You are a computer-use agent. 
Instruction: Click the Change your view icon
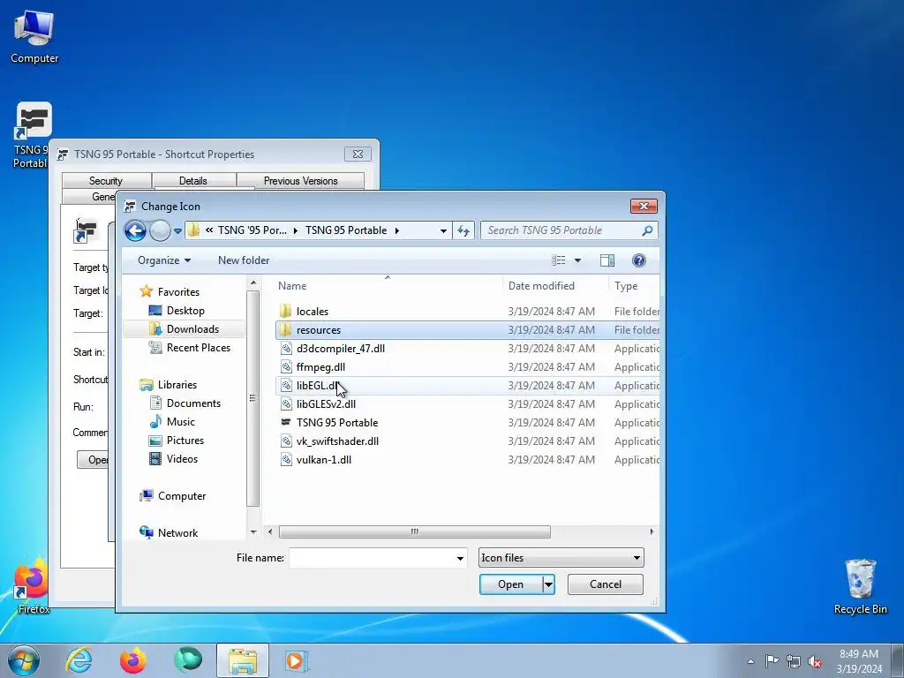[559, 260]
